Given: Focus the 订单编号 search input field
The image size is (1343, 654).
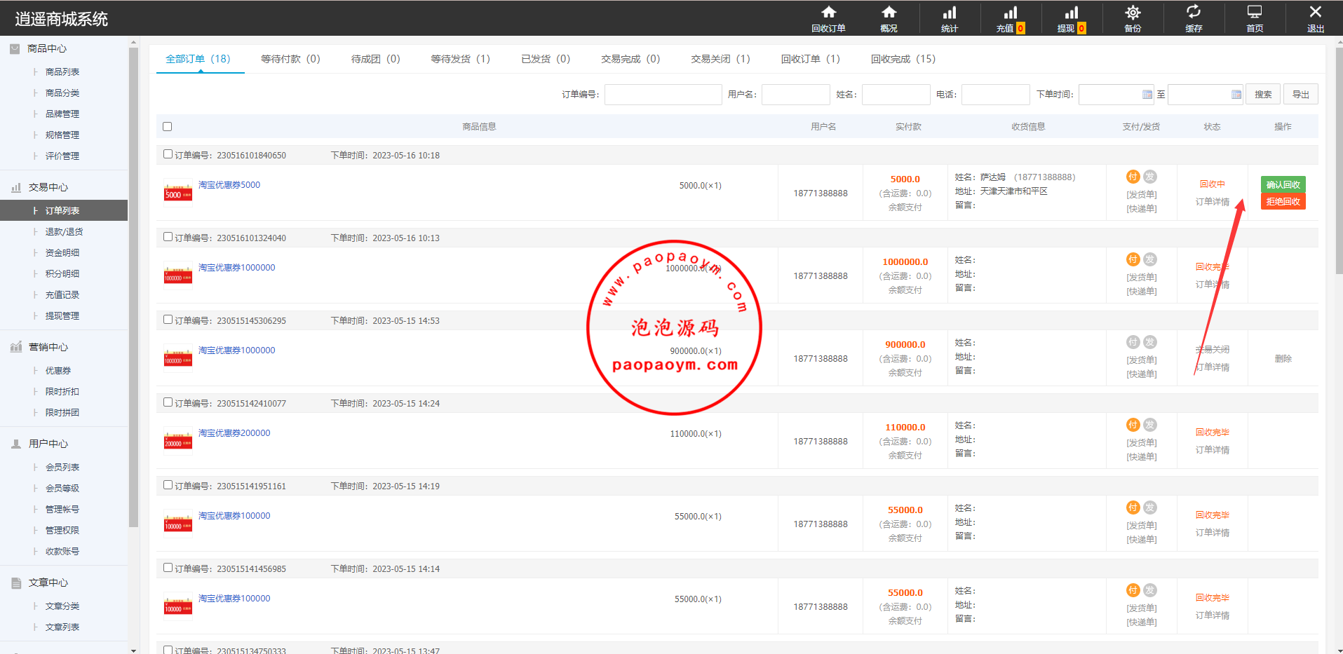Looking at the screenshot, I should pyautogui.click(x=663, y=95).
